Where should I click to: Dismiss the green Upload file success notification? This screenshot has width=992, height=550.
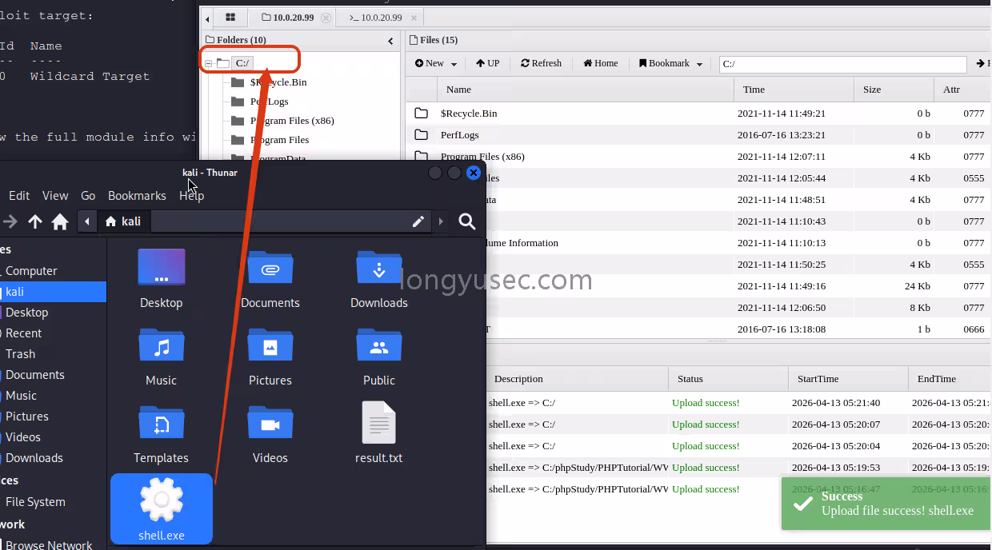886,504
